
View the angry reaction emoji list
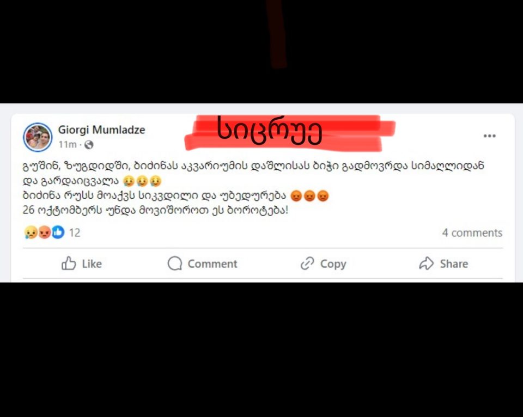click(44, 232)
